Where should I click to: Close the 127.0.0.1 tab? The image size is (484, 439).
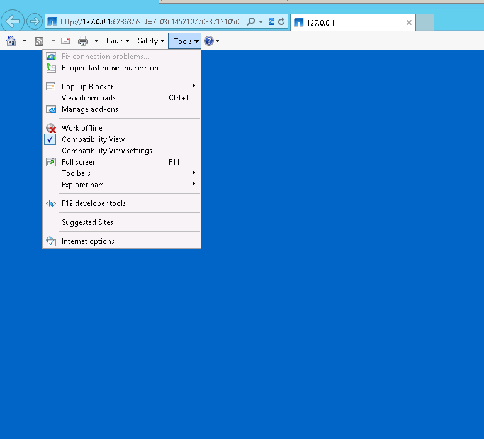pos(409,23)
